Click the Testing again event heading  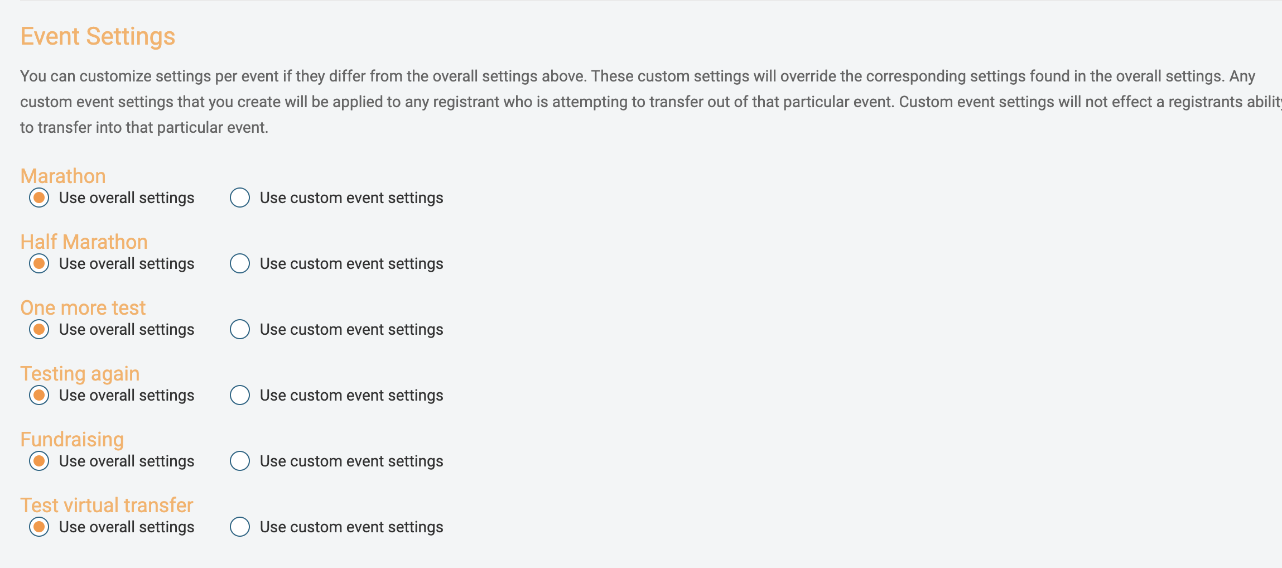pyautogui.click(x=80, y=373)
